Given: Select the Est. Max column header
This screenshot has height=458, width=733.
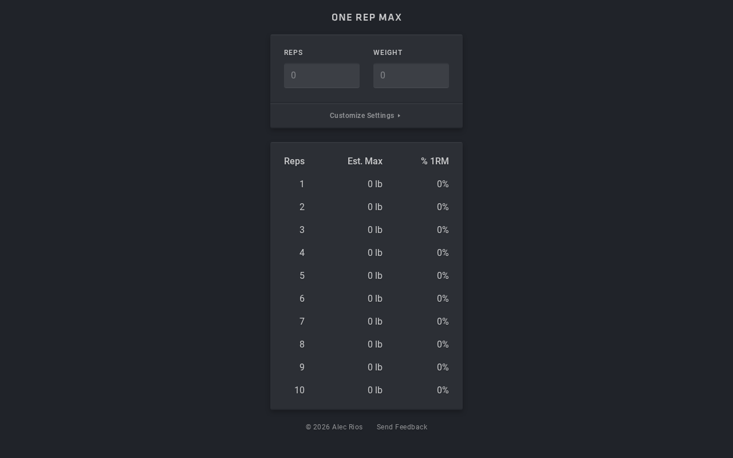Looking at the screenshot, I should (x=365, y=161).
